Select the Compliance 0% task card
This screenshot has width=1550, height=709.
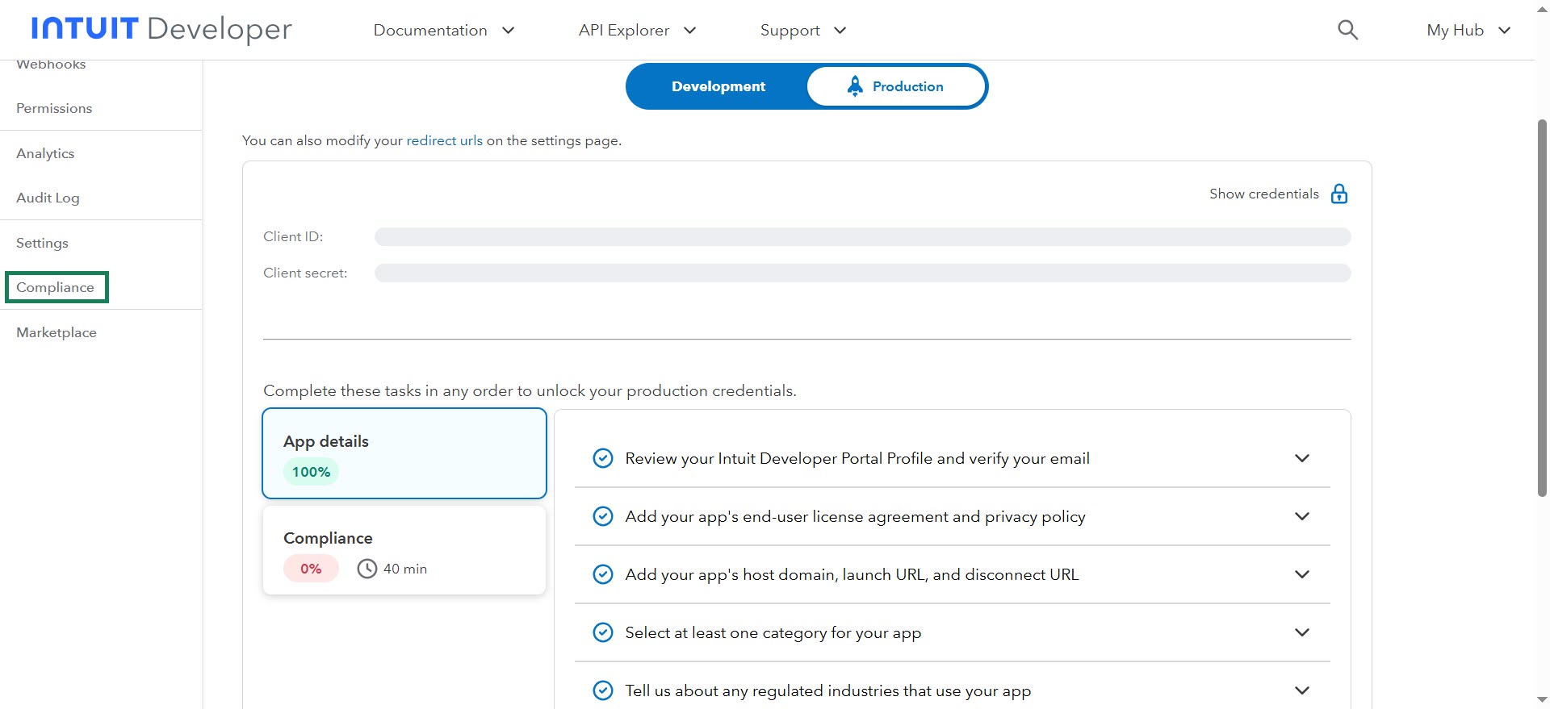coord(404,551)
